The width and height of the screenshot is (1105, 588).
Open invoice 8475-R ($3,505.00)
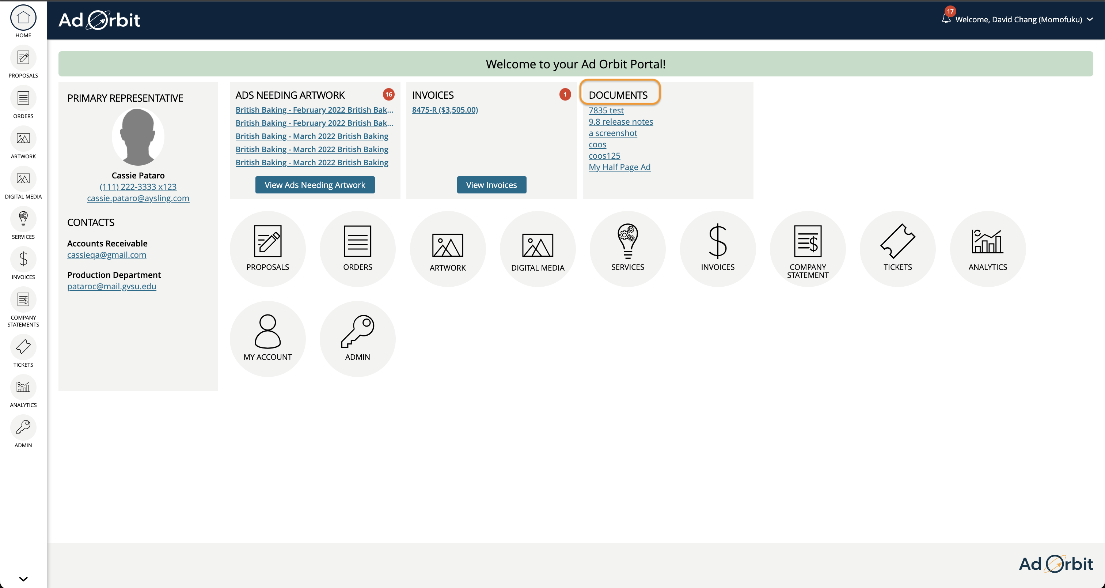444,110
